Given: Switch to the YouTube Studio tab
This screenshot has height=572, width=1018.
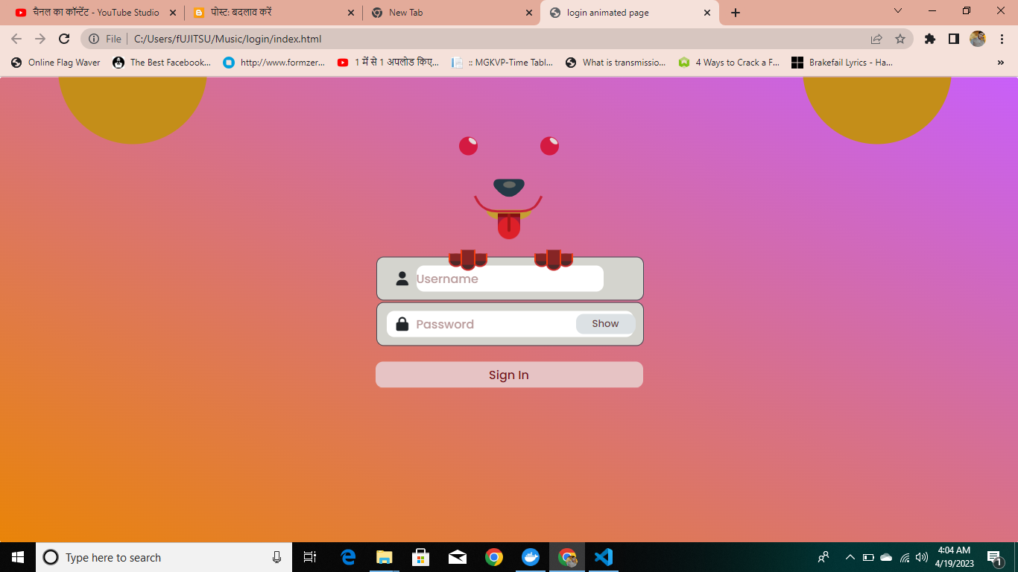Looking at the screenshot, I should (x=95, y=13).
